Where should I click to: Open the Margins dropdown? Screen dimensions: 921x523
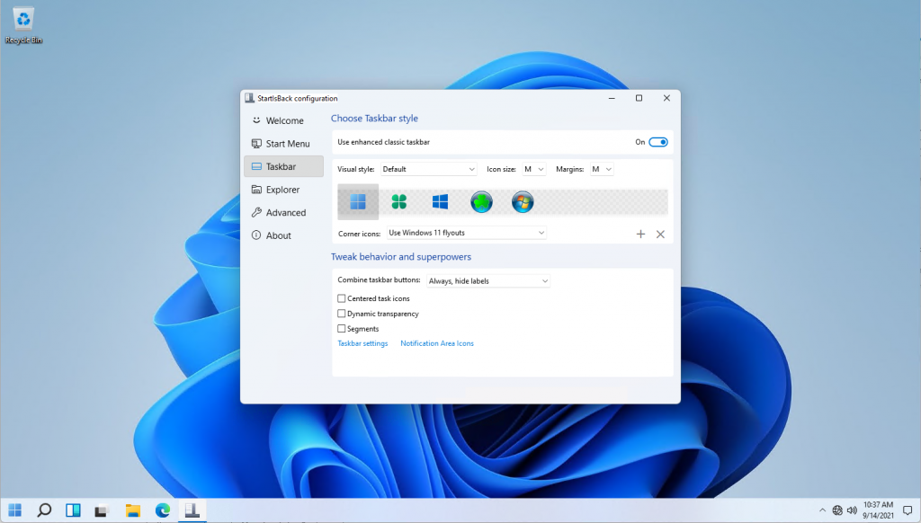pos(602,169)
